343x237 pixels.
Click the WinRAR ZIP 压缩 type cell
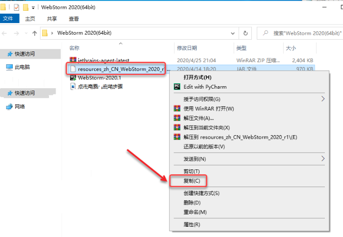258,60
